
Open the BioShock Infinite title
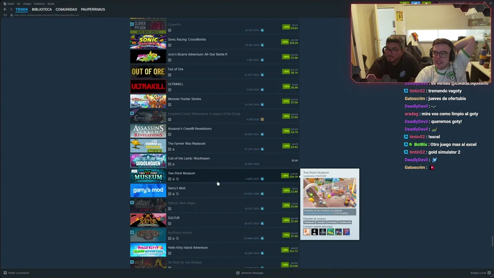[180, 232]
